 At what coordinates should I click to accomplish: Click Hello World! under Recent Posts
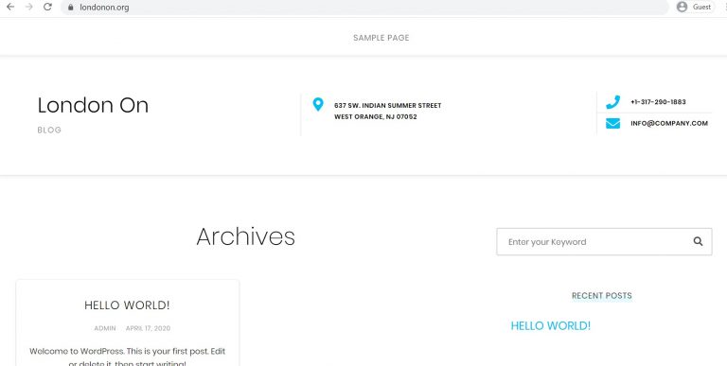[550, 325]
